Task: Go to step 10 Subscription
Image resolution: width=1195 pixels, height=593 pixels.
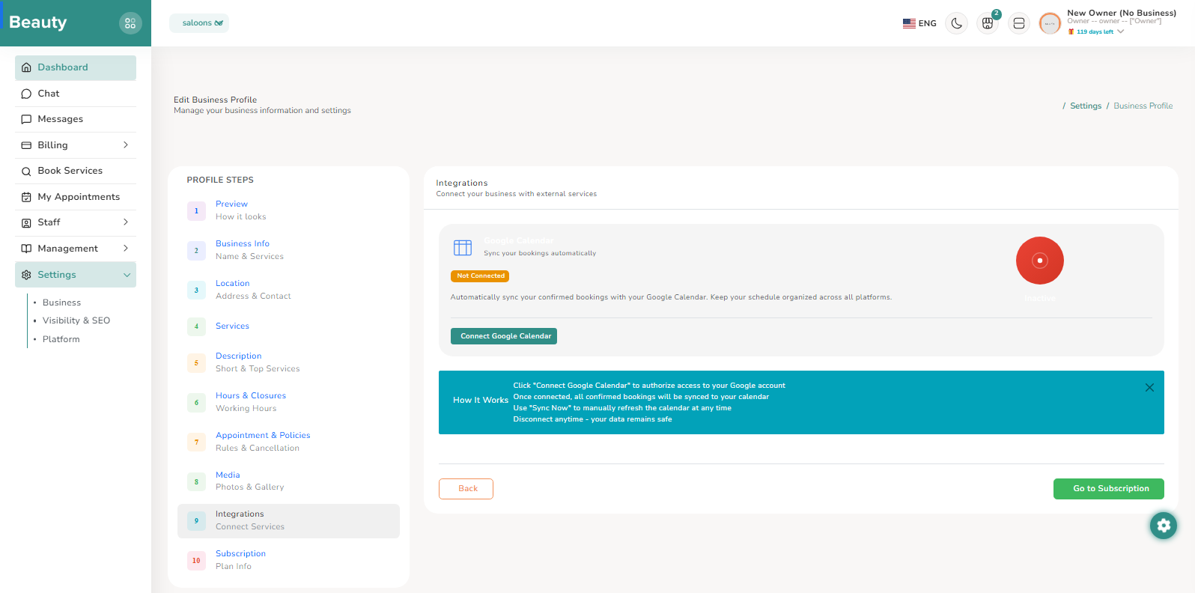Action: click(x=288, y=560)
